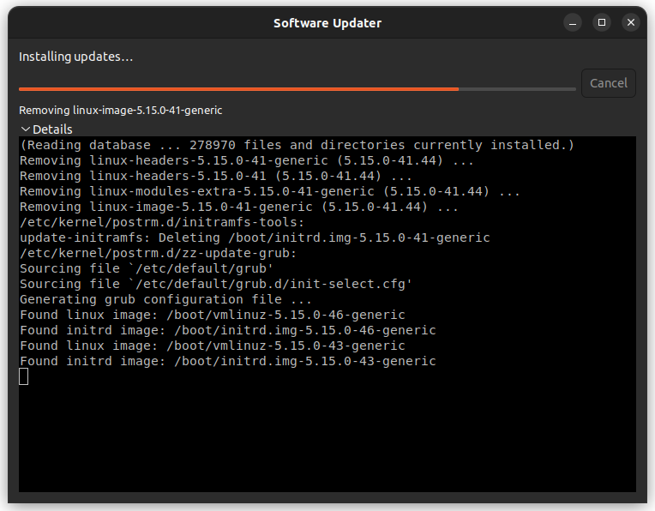
Task: Click the terminal cursor block
Action: tap(24, 376)
